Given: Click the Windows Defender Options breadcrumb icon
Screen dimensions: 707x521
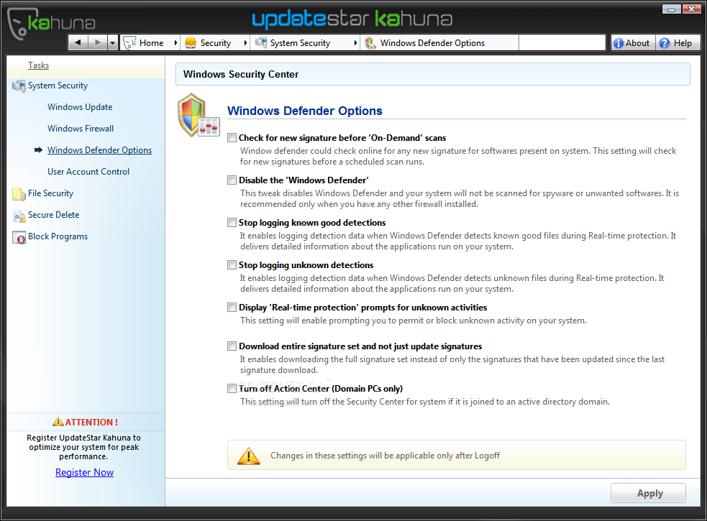Looking at the screenshot, I should [370, 43].
